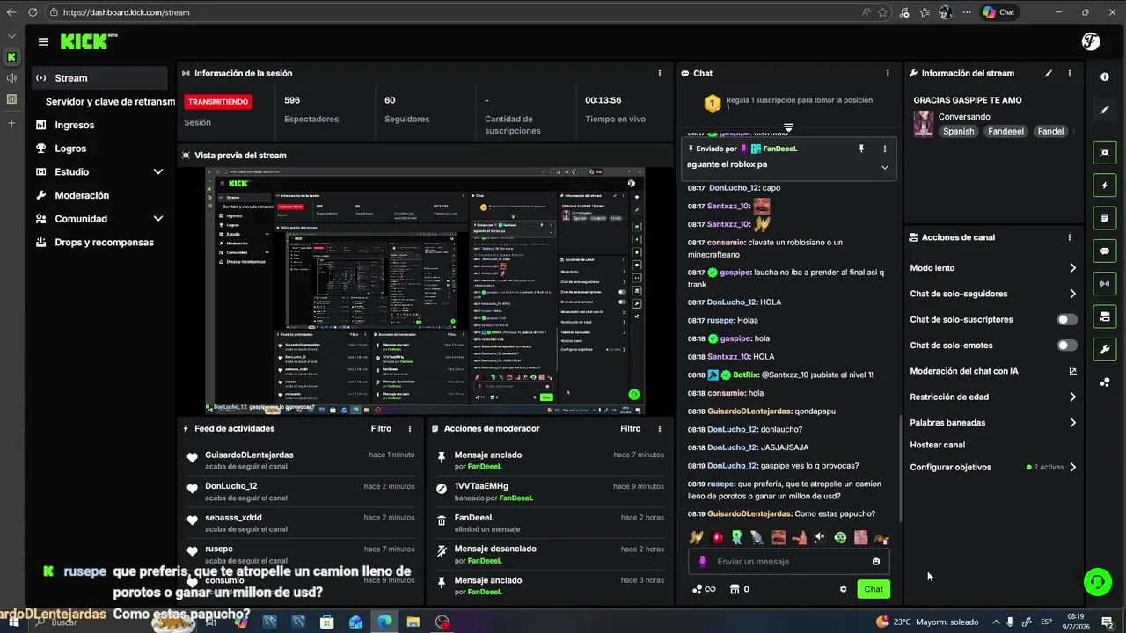Expand Configurar objetivos with 2 activas
1126x633 pixels.
pyautogui.click(x=1072, y=468)
